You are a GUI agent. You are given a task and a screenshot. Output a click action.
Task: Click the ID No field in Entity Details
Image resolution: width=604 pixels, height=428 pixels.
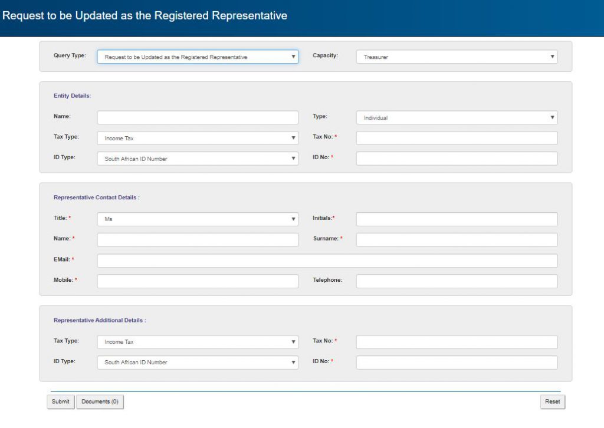[455, 158]
